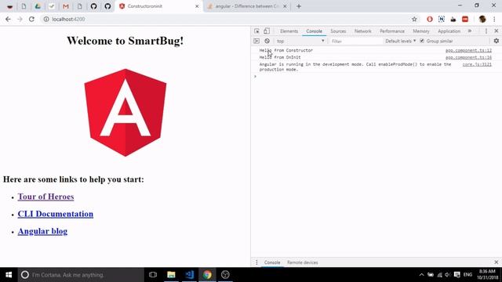Open app.component.ts link for Constructor log

(468, 50)
